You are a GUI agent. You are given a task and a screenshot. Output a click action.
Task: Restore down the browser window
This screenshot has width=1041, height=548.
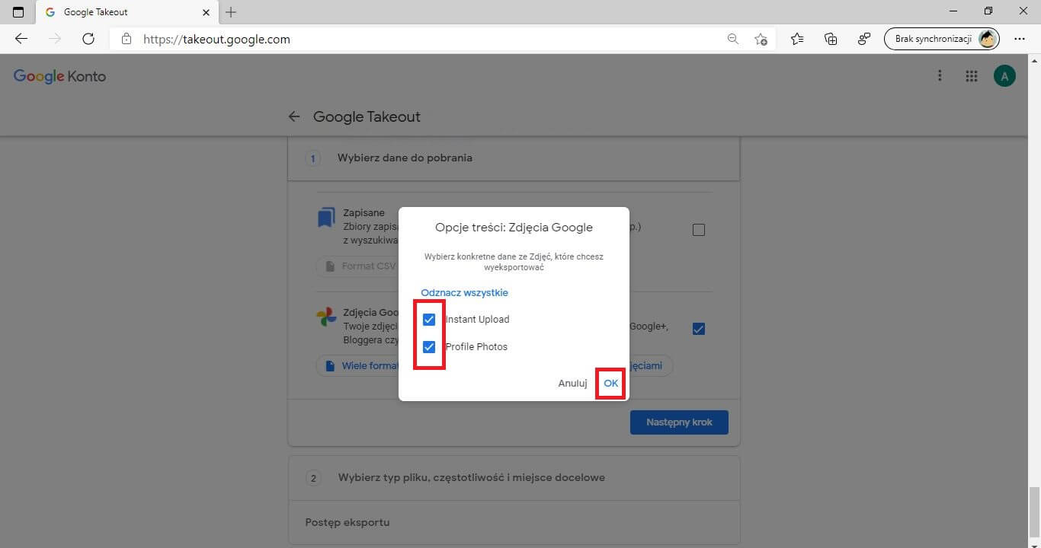988,11
